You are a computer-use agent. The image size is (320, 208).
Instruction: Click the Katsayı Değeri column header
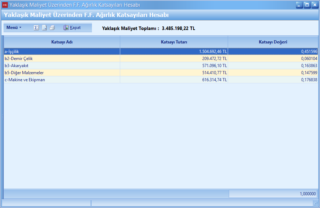pyautogui.click(x=273, y=42)
